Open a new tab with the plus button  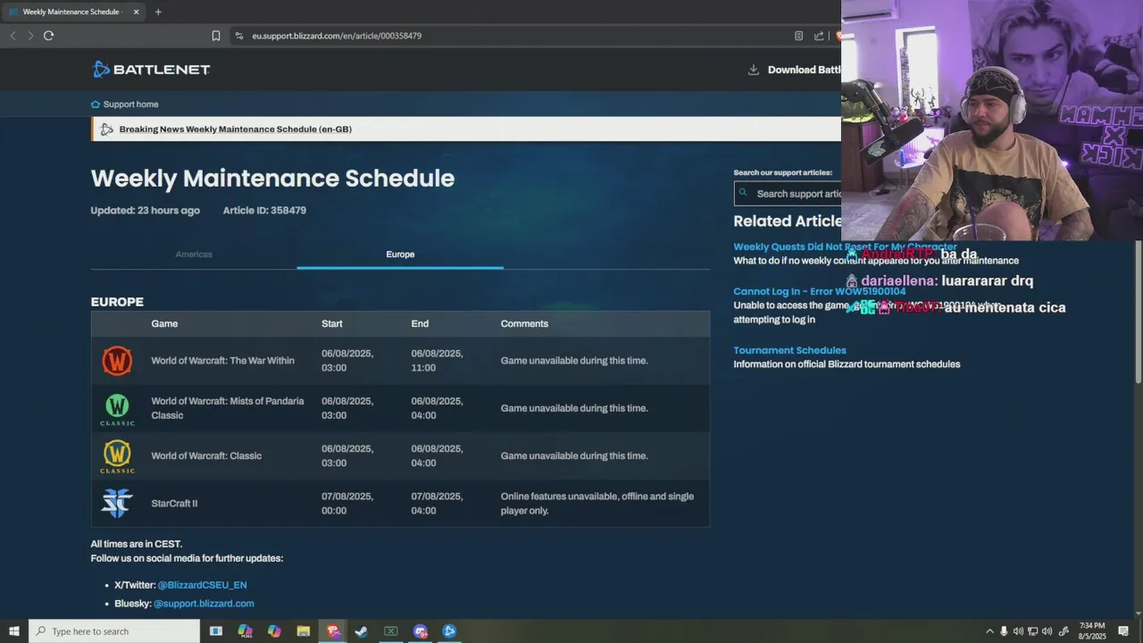click(x=158, y=12)
